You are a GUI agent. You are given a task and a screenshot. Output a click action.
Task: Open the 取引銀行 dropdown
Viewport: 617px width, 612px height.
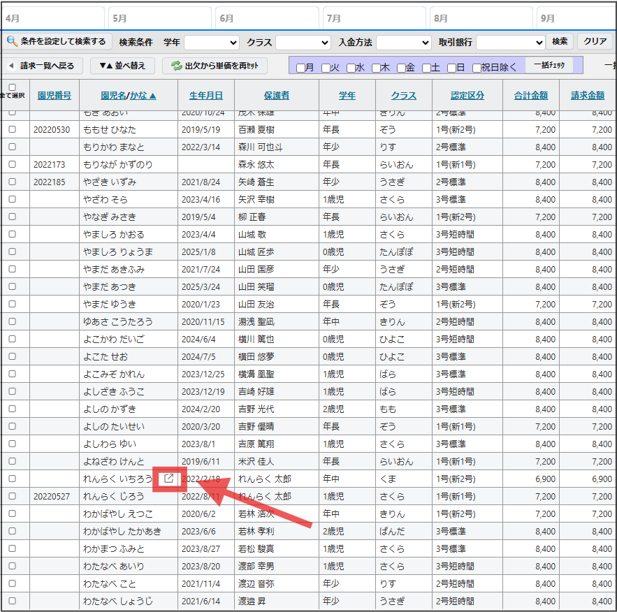click(x=510, y=42)
